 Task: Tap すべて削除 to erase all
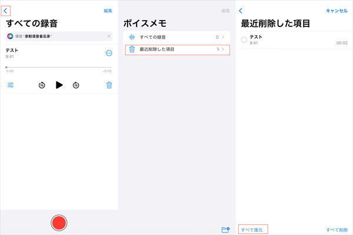coord(337,230)
